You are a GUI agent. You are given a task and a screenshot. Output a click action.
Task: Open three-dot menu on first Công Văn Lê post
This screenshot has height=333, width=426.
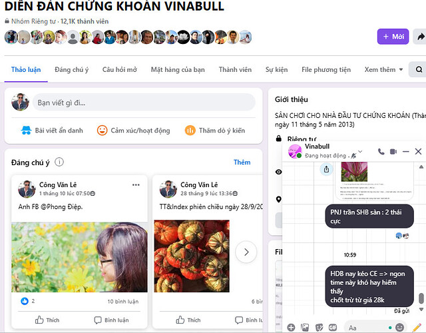136,185
